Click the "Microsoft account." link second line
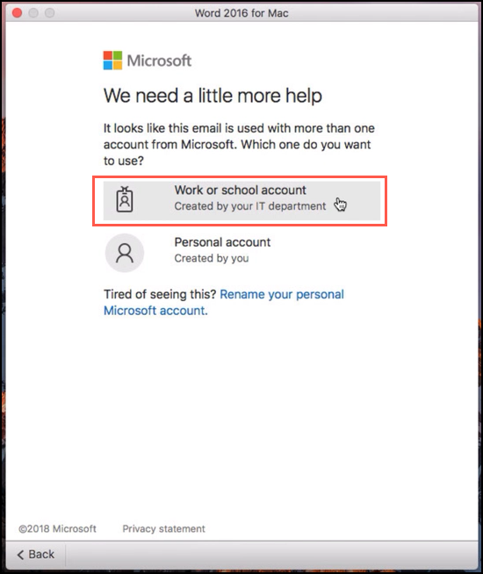Screen dimensions: 483x574 coord(155,311)
